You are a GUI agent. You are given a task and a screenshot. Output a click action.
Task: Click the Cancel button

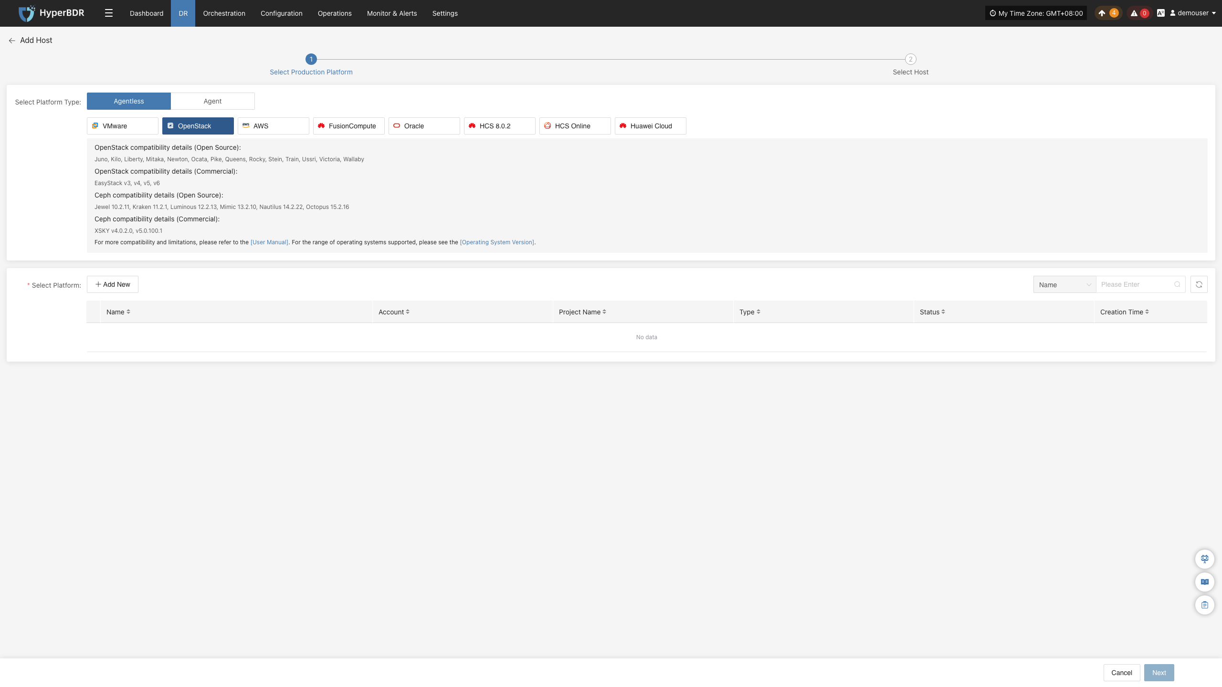pos(1122,673)
